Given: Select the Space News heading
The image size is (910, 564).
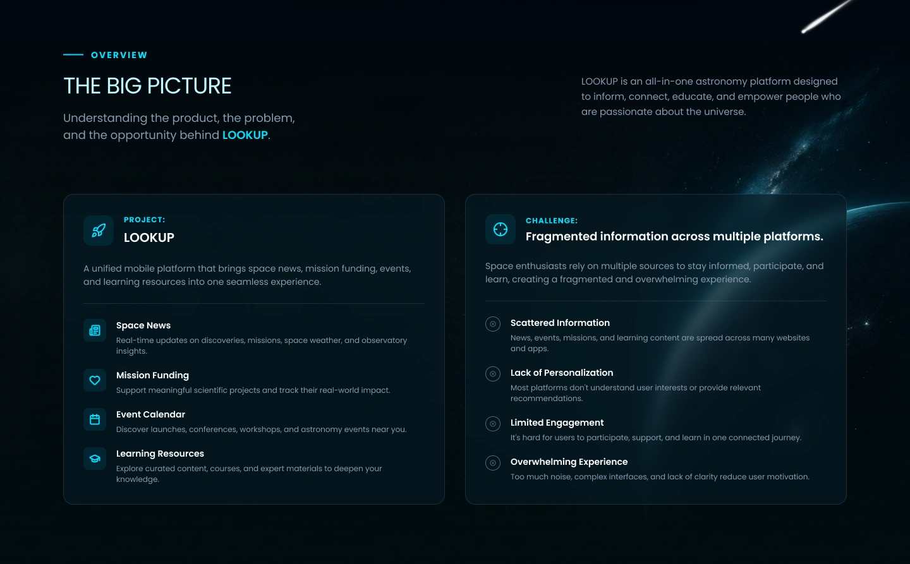Looking at the screenshot, I should point(143,325).
